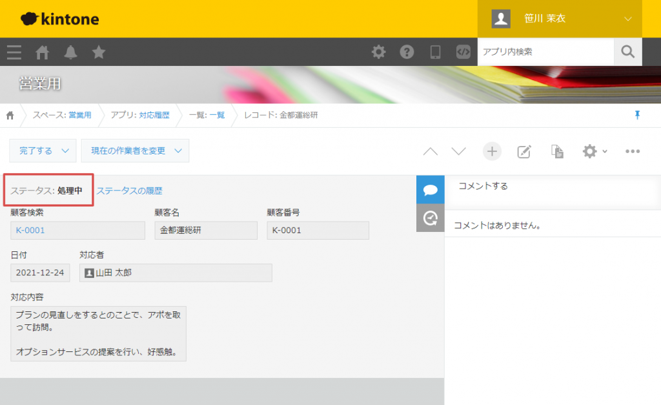Open app 対応履歴 breadcrumb link
Viewport: 661px width, 405px height.
click(154, 115)
